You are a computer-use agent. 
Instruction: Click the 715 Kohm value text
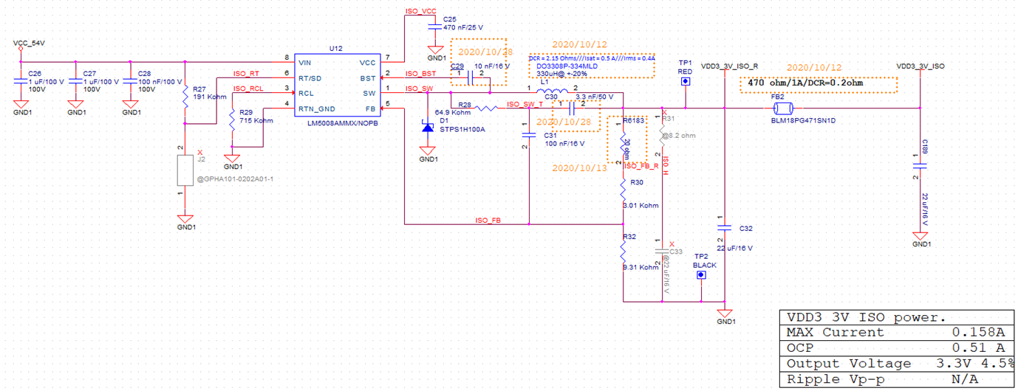[x=256, y=120]
